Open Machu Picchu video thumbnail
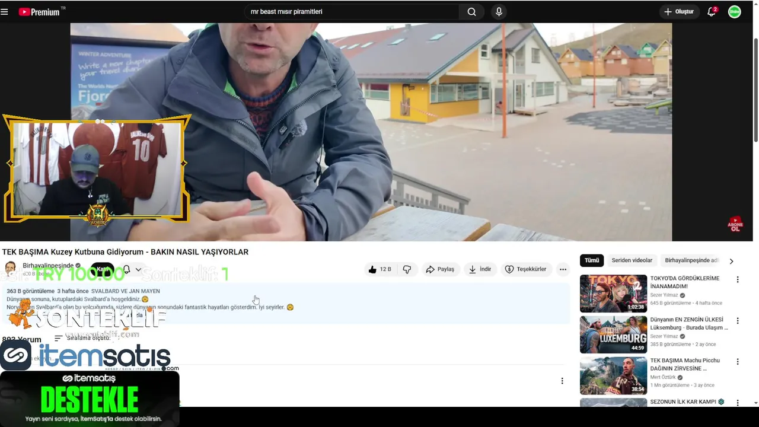The image size is (759, 427). click(x=613, y=375)
